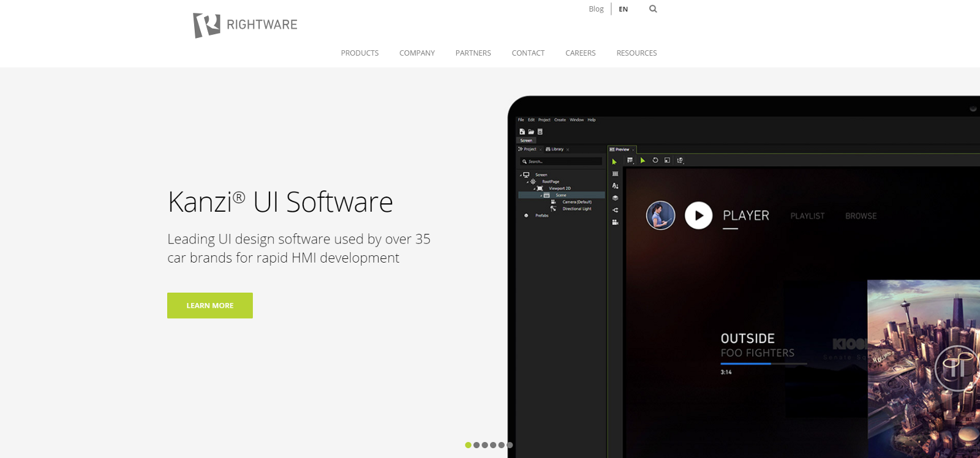Select the 3D box tool in sidebar
Screen dimensions: 980x458
[615, 198]
